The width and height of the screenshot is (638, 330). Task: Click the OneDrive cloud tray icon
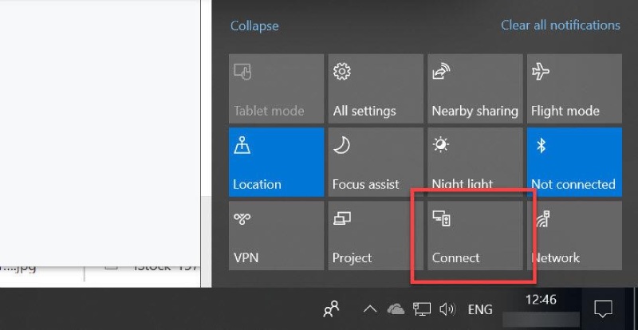coord(396,309)
